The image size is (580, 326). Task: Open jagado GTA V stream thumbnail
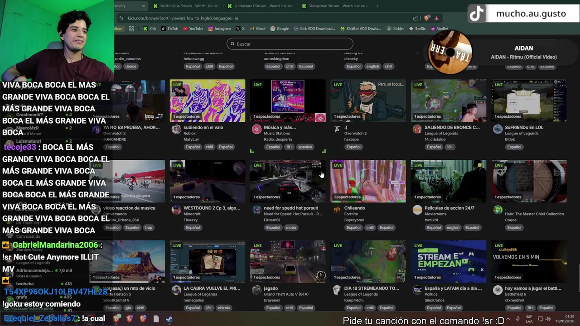(x=288, y=262)
